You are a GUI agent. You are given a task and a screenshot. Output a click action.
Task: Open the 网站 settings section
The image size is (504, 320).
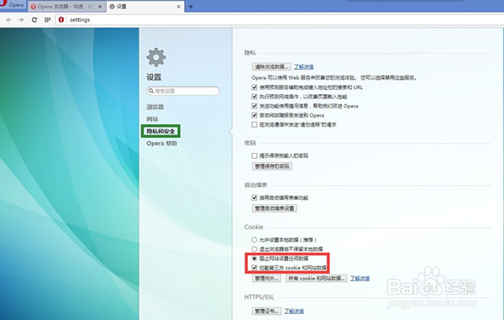coord(152,119)
